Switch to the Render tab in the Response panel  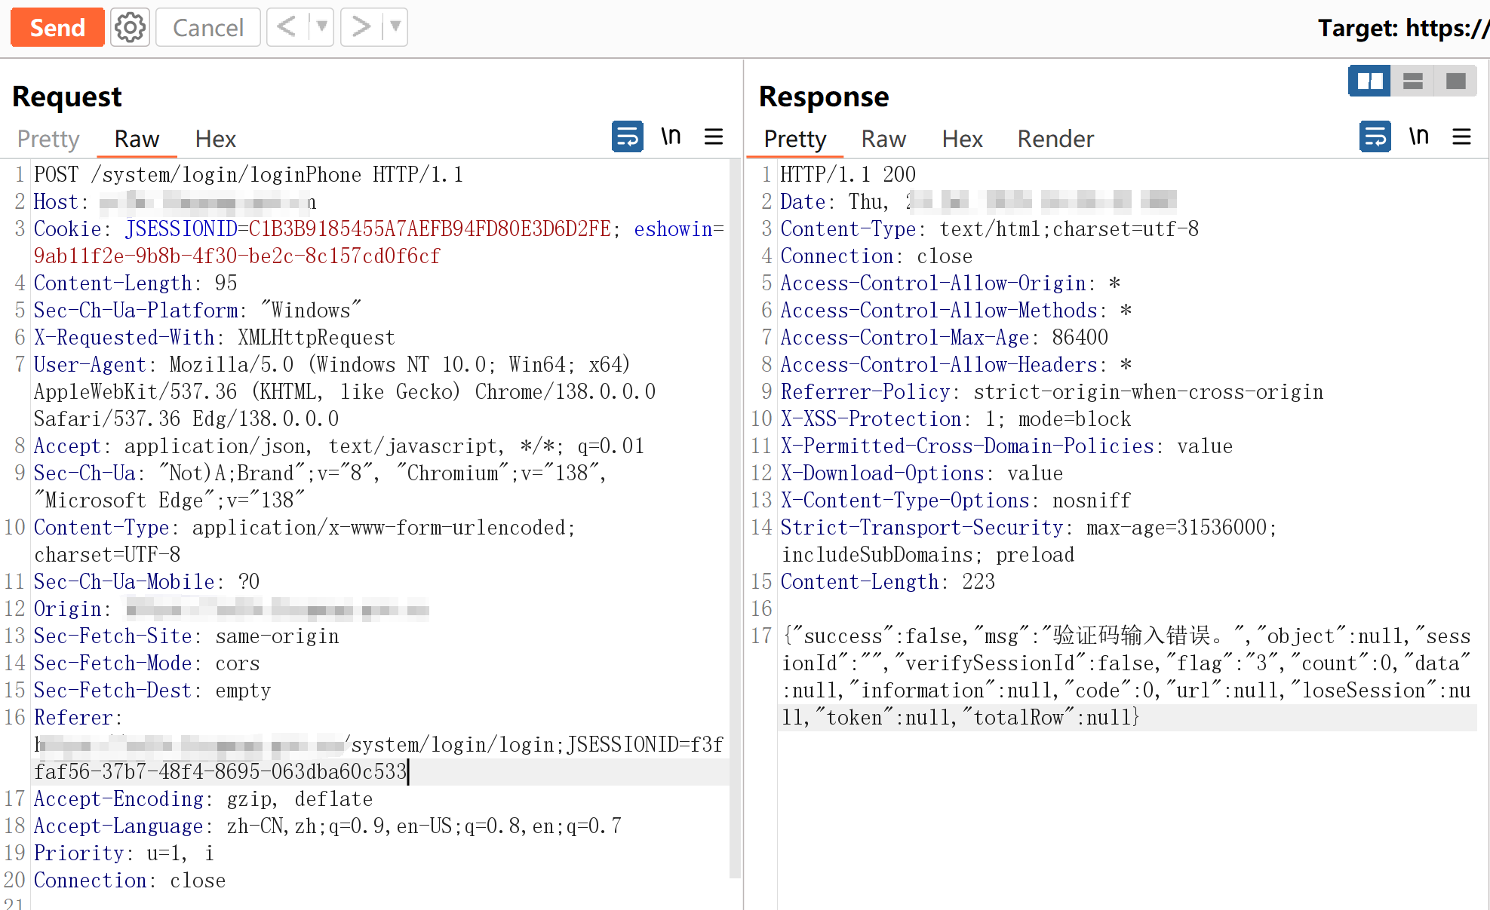(x=1055, y=139)
